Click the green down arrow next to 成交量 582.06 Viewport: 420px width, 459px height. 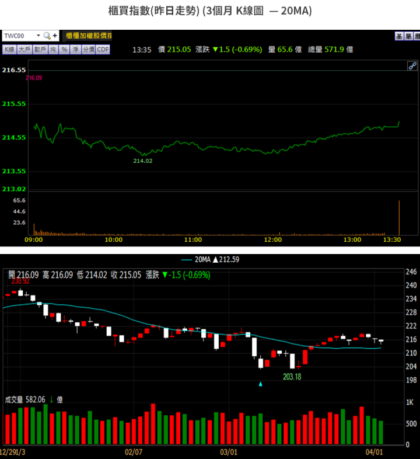[51, 399]
